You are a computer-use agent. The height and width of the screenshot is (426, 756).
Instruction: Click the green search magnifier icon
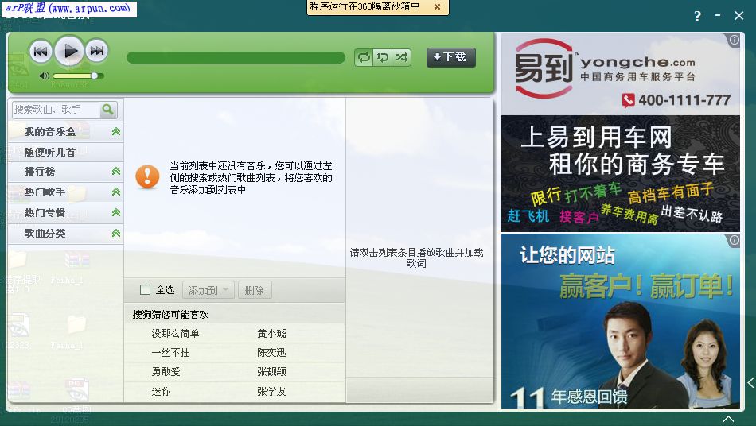click(x=108, y=109)
